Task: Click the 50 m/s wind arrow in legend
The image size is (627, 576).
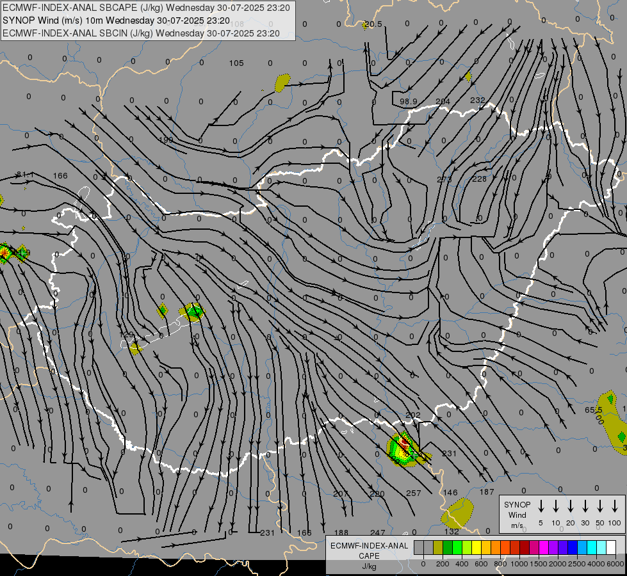Action: click(600, 506)
